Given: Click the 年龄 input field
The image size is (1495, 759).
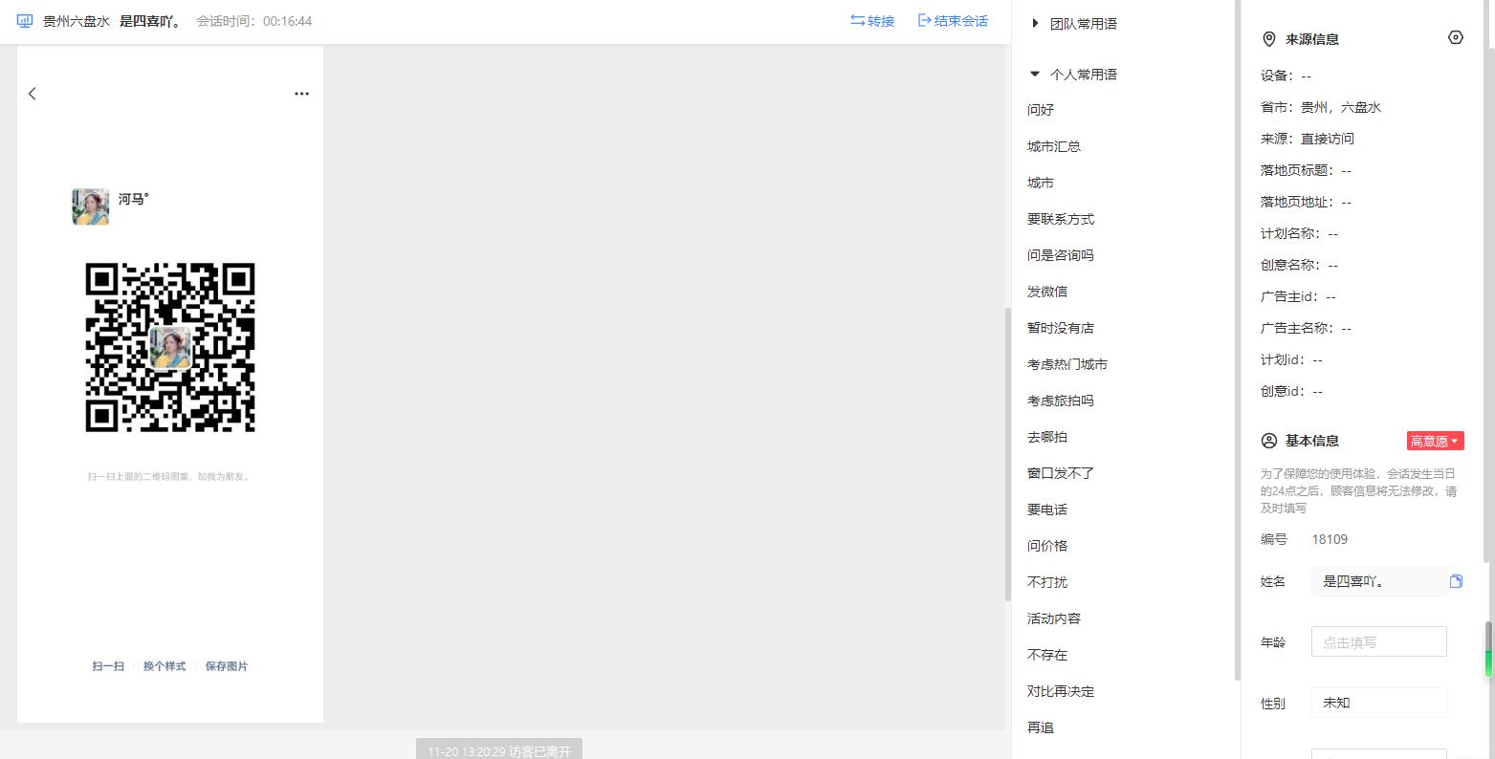Looking at the screenshot, I should coord(1378,642).
